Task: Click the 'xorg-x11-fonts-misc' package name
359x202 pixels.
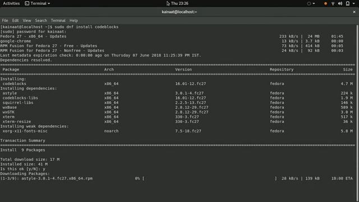Action: 25,131
